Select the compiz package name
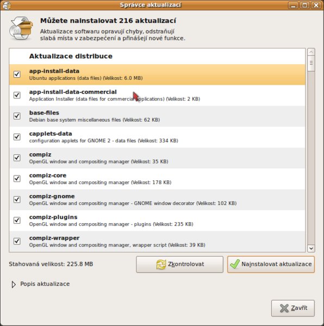324x326 pixels. [x=40, y=154]
